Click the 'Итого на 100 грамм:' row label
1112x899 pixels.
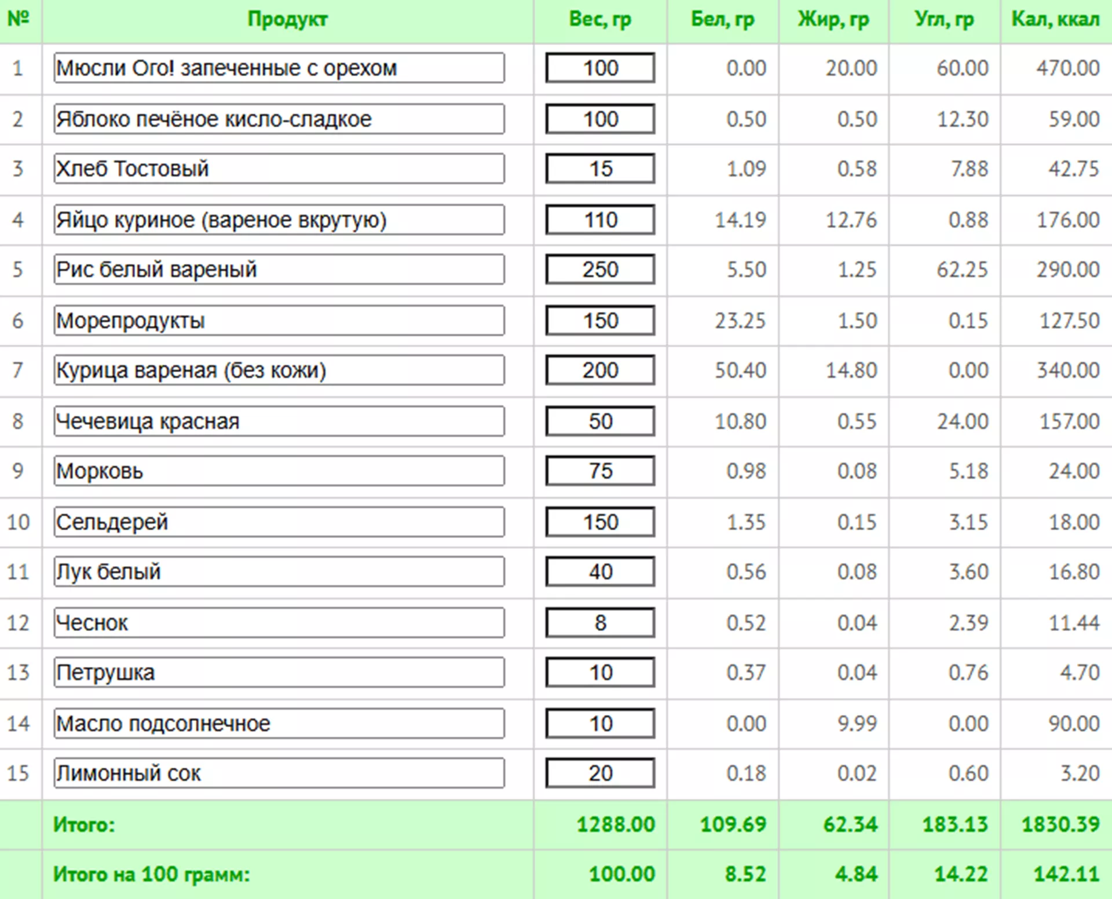point(151,874)
